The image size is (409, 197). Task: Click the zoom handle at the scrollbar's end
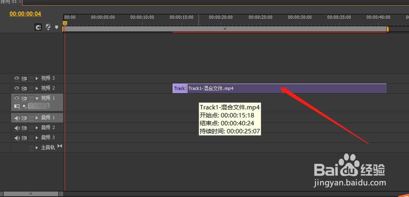click(61, 194)
